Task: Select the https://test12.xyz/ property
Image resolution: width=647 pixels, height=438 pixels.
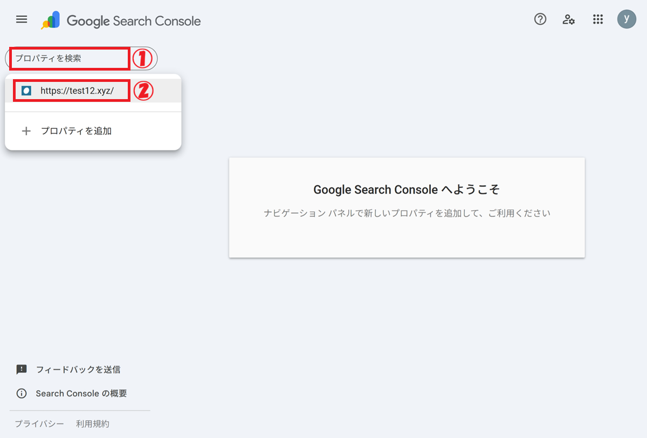Action: 77,91
